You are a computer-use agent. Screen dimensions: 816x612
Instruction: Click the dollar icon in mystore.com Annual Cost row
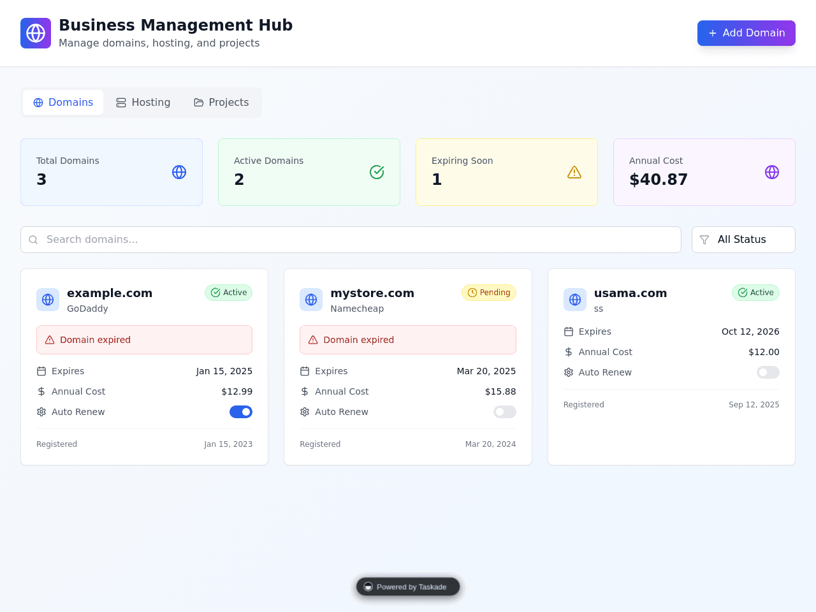click(x=305, y=391)
